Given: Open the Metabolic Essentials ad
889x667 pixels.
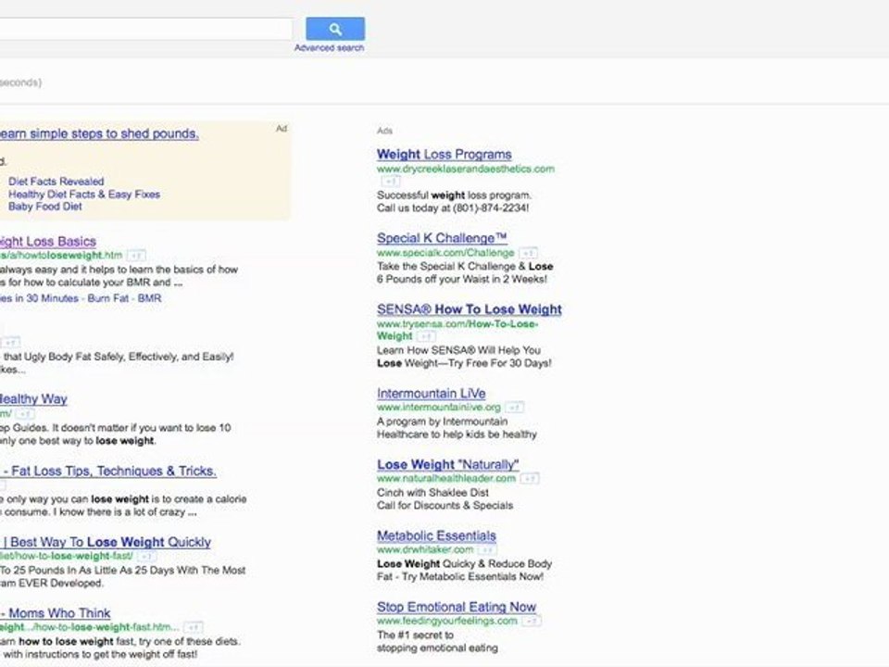Looking at the screenshot, I should [x=436, y=535].
